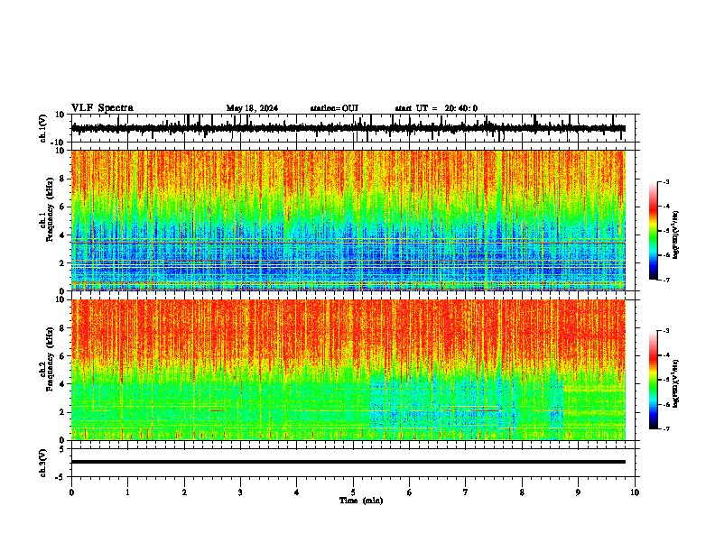Viewport: 715px width, 552px height.
Task: Click the "-5" tick on ch.3(V) axis
Action: click(x=61, y=477)
